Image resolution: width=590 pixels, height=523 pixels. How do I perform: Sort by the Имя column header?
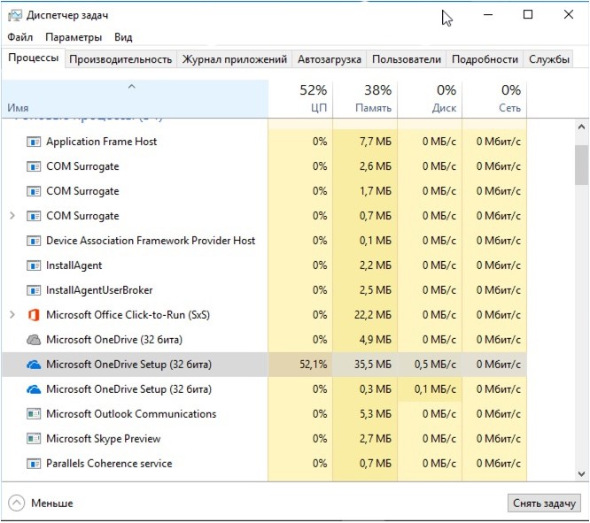click(135, 99)
